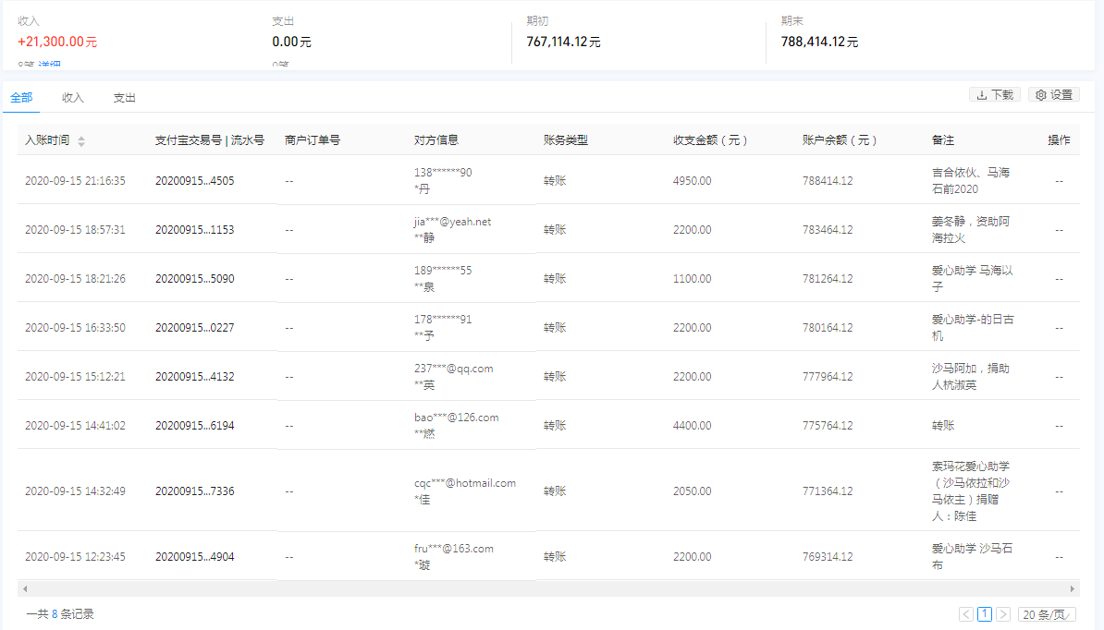Screen dimensions: 1104x630
Task: Click the ascending sort arrow on 入账时间 column
Action: (x=81, y=138)
